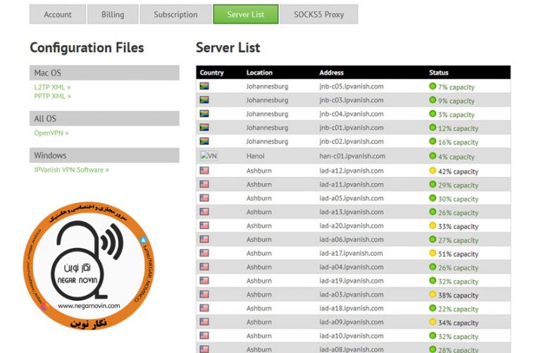Click US flag in iad-a04 row
Image resolution: width=541 pixels, height=353 pixels.
point(204,267)
